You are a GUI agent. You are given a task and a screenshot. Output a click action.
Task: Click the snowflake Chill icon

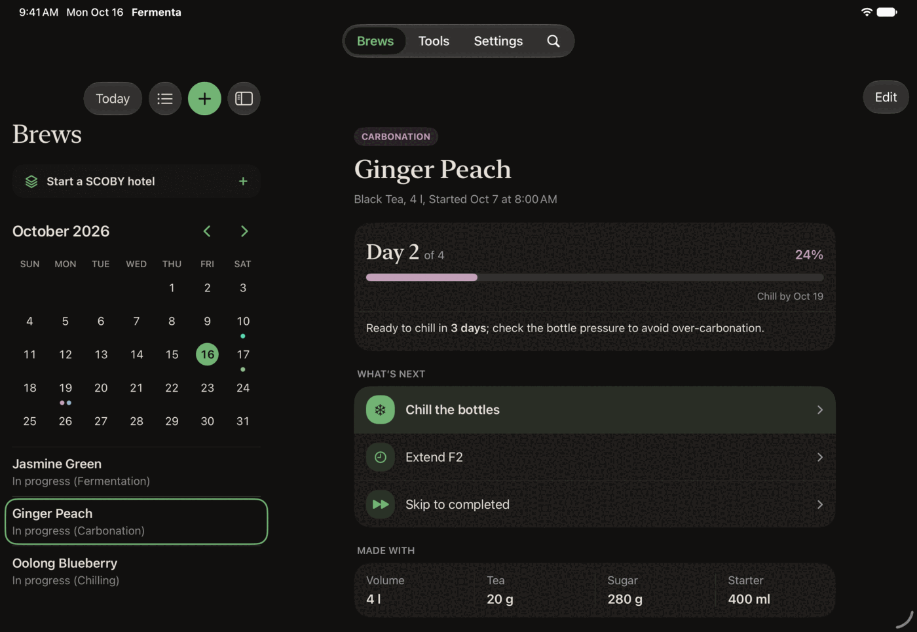tap(381, 410)
